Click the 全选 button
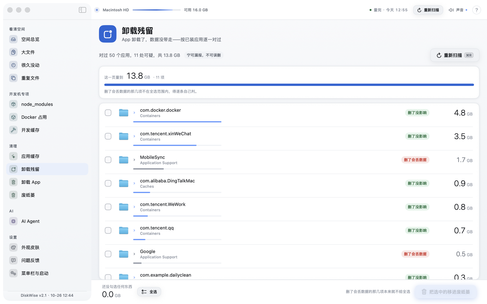Image resolution: width=487 pixels, height=304 pixels. tap(149, 292)
